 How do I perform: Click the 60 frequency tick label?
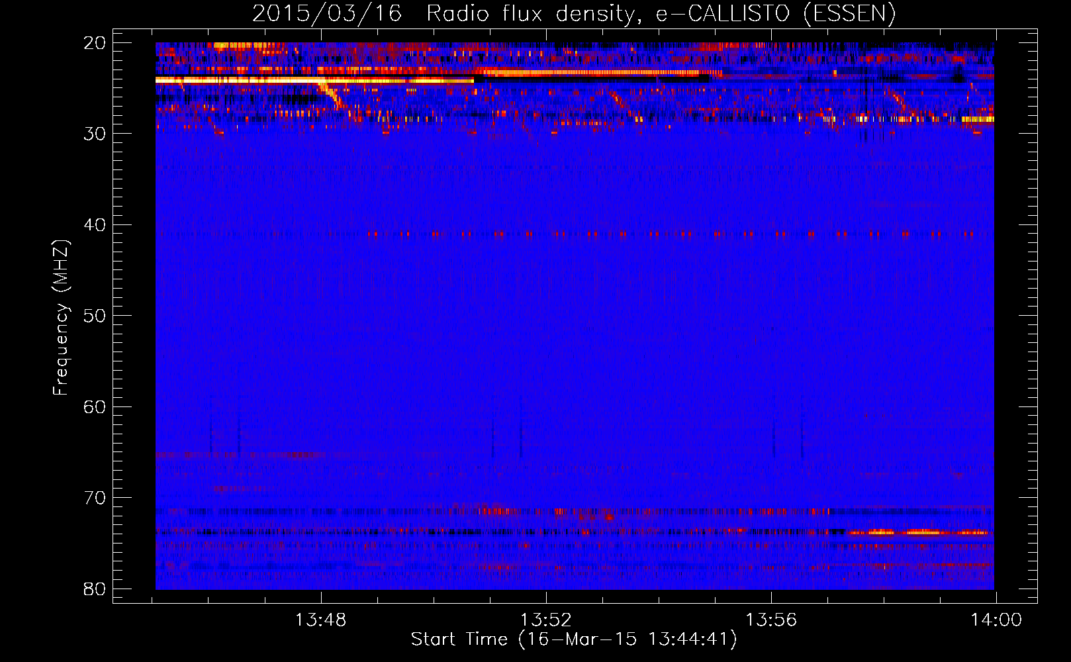point(95,407)
